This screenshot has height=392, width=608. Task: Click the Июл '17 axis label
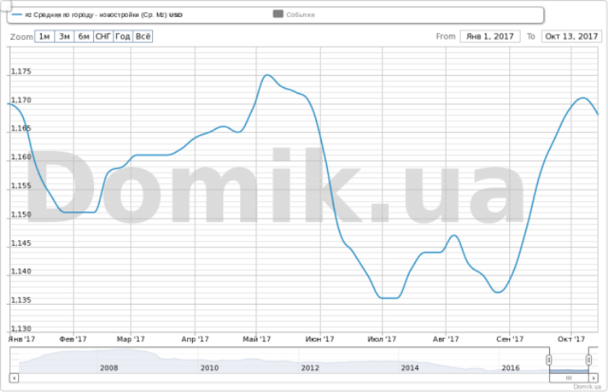coord(382,339)
